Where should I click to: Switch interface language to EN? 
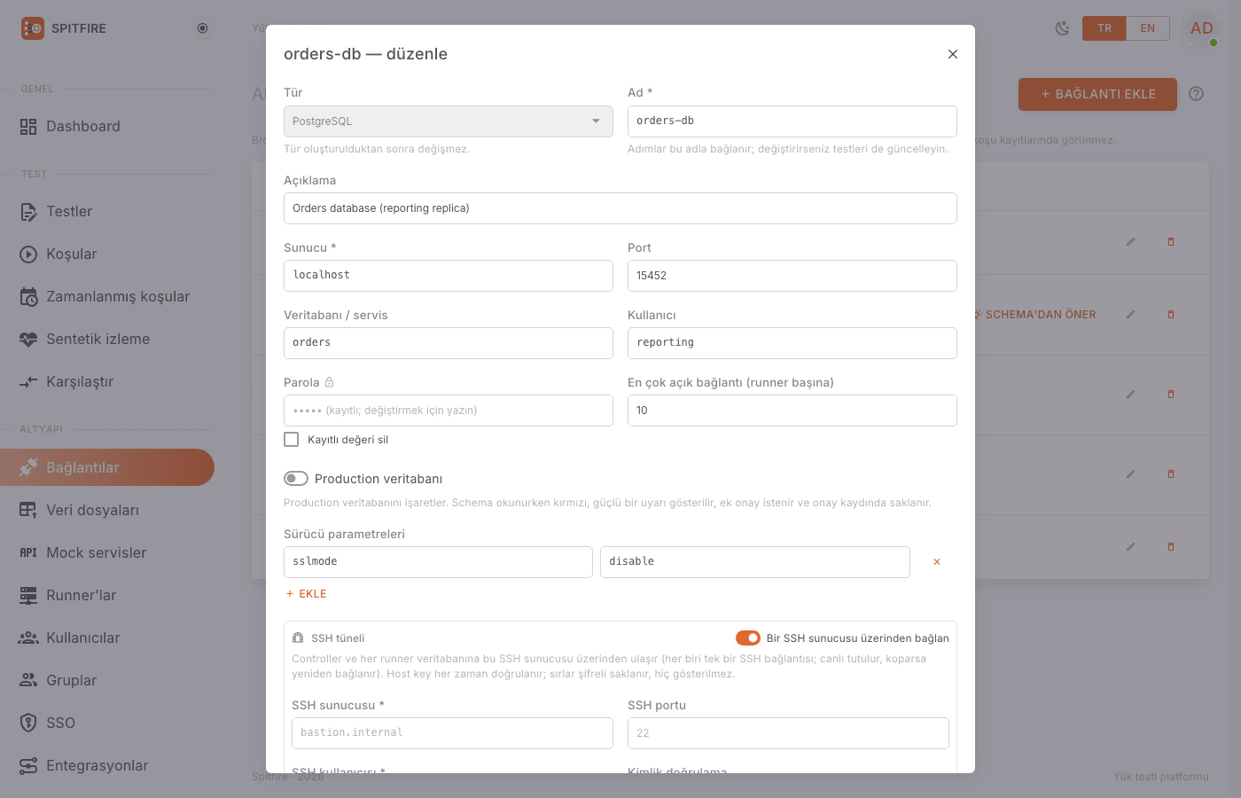tap(1148, 28)
